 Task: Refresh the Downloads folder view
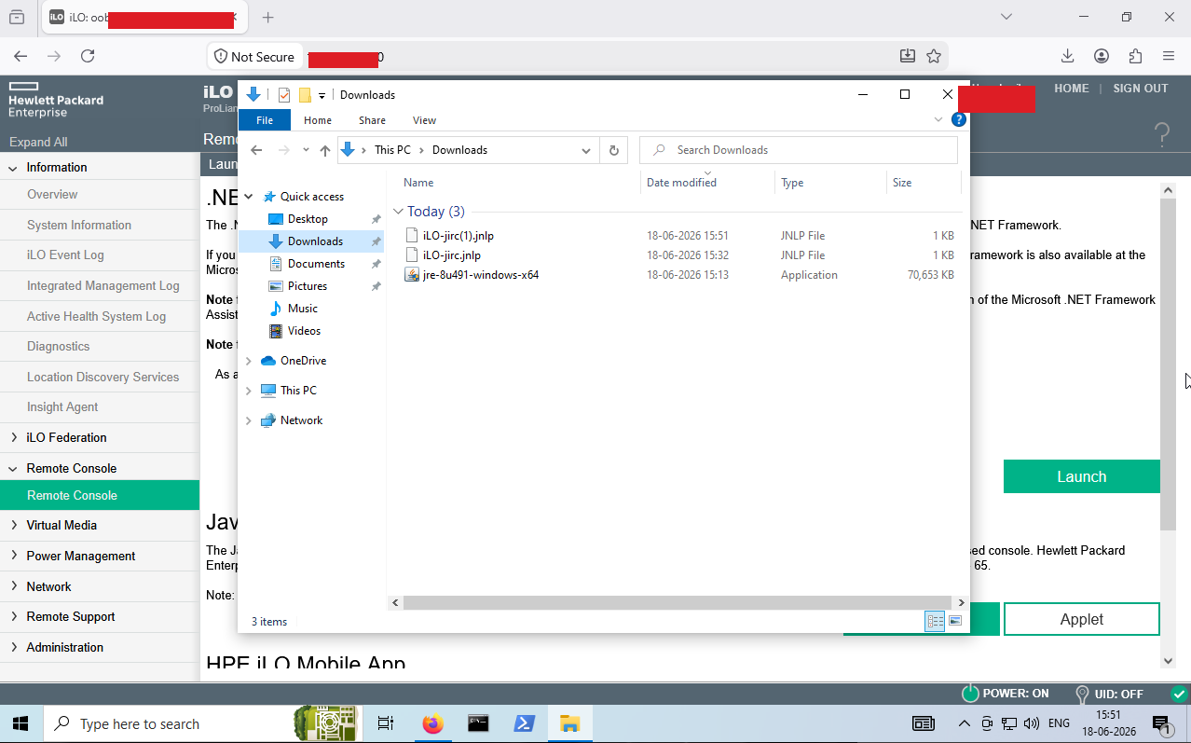(613, 150)
